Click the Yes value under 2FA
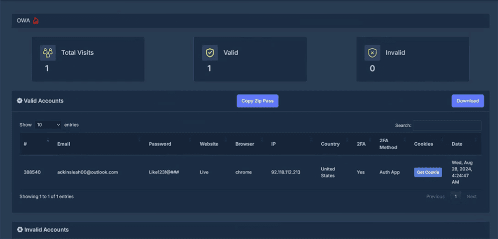The height and width of the screenshot is (239, 498). click(361, 172)
